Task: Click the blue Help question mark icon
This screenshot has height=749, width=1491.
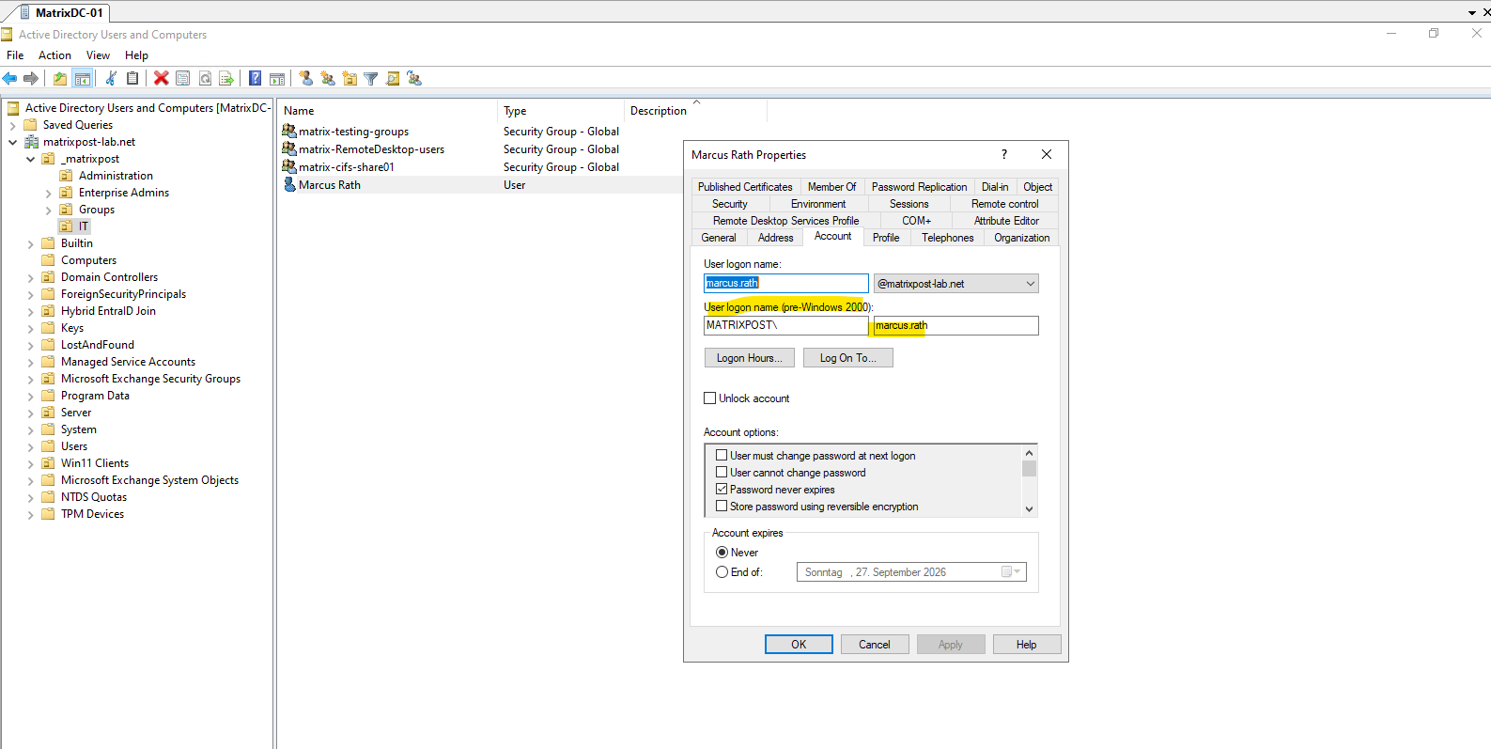Action: (256, 79)
